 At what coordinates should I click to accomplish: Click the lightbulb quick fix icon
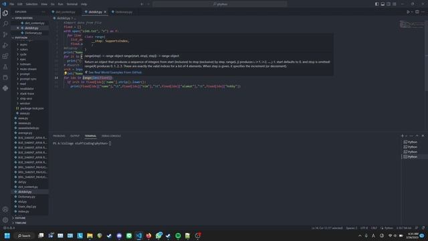click(x=66, y=73)
